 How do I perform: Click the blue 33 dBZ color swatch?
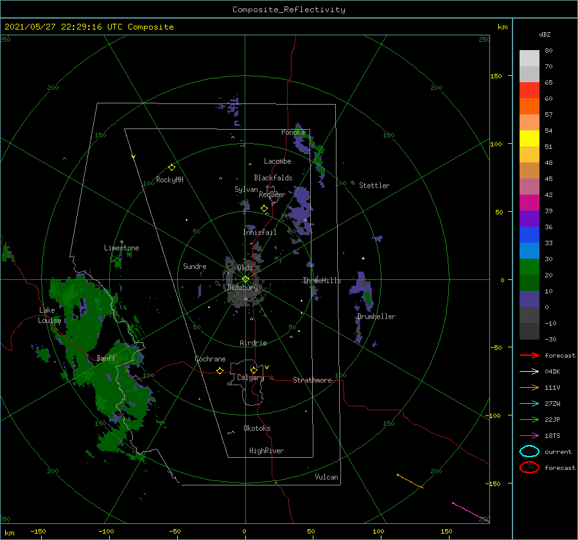tap(529, 234)
